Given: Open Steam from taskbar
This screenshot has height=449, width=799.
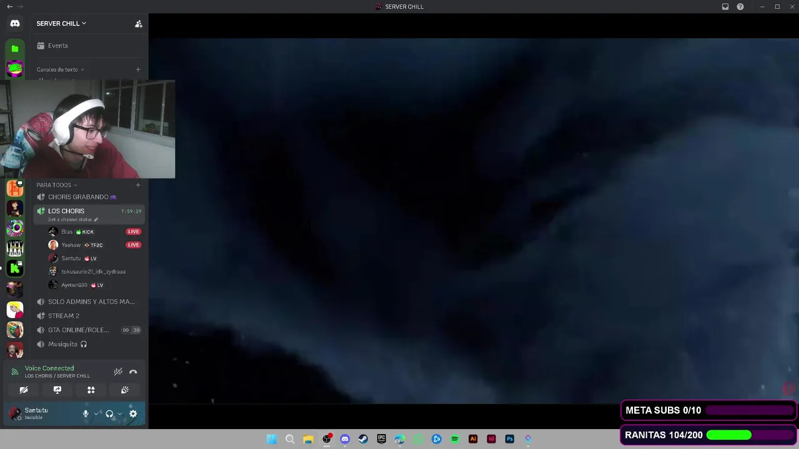Looking at the screenshot, I should [363, 439].
